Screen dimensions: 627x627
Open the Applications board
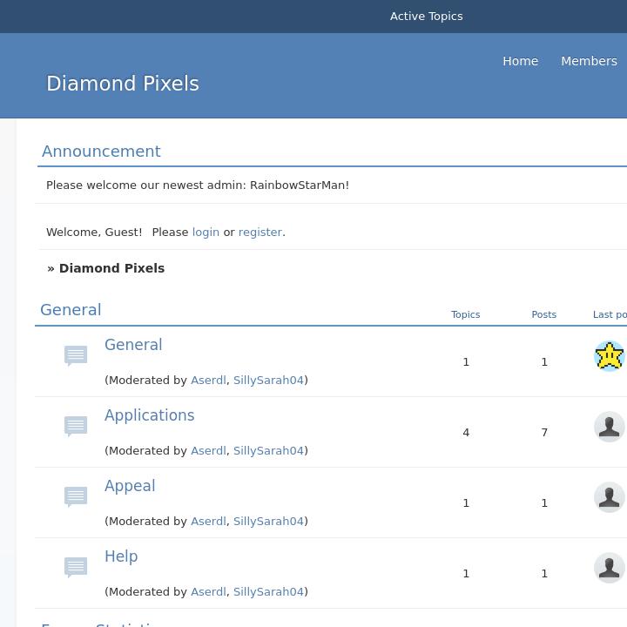click(149, 415)
